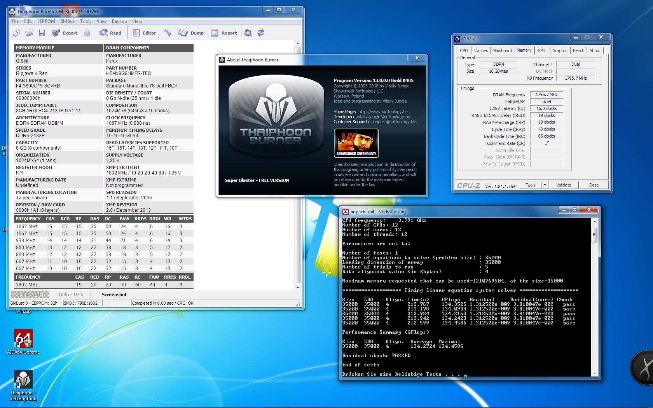Click the Read toolbar button
653x408 pixels.
pyautogui.click(x=110, y=33)
